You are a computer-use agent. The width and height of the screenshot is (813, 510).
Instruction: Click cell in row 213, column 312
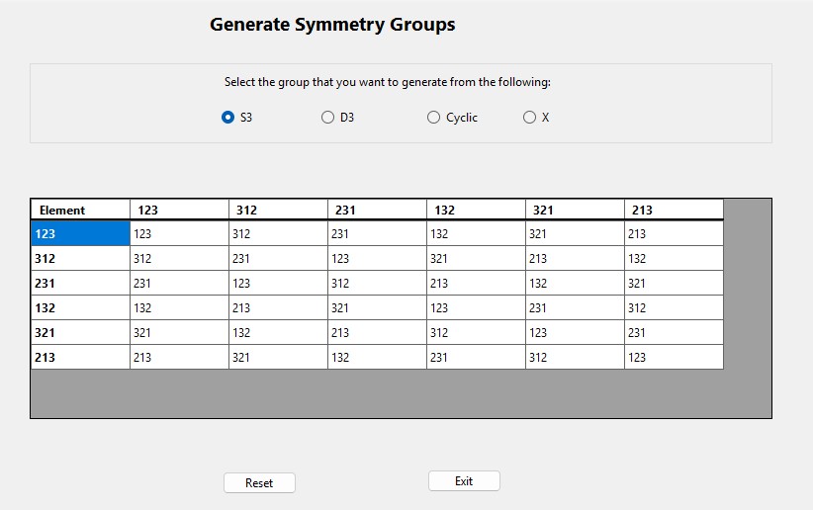(279, 357)
